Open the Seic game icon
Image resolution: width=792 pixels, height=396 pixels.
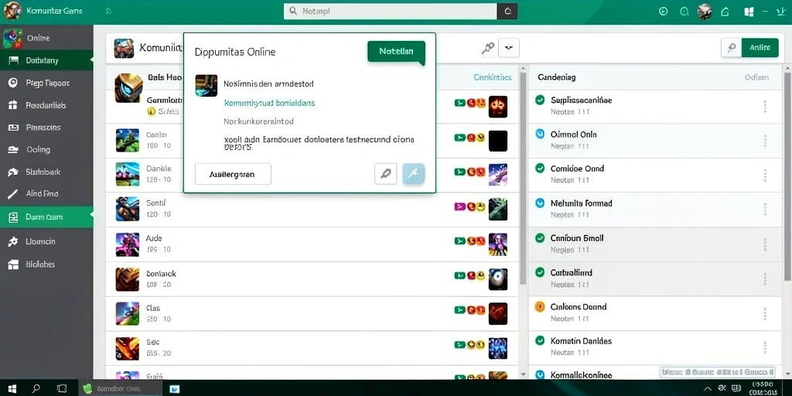(x=128, y=348)
